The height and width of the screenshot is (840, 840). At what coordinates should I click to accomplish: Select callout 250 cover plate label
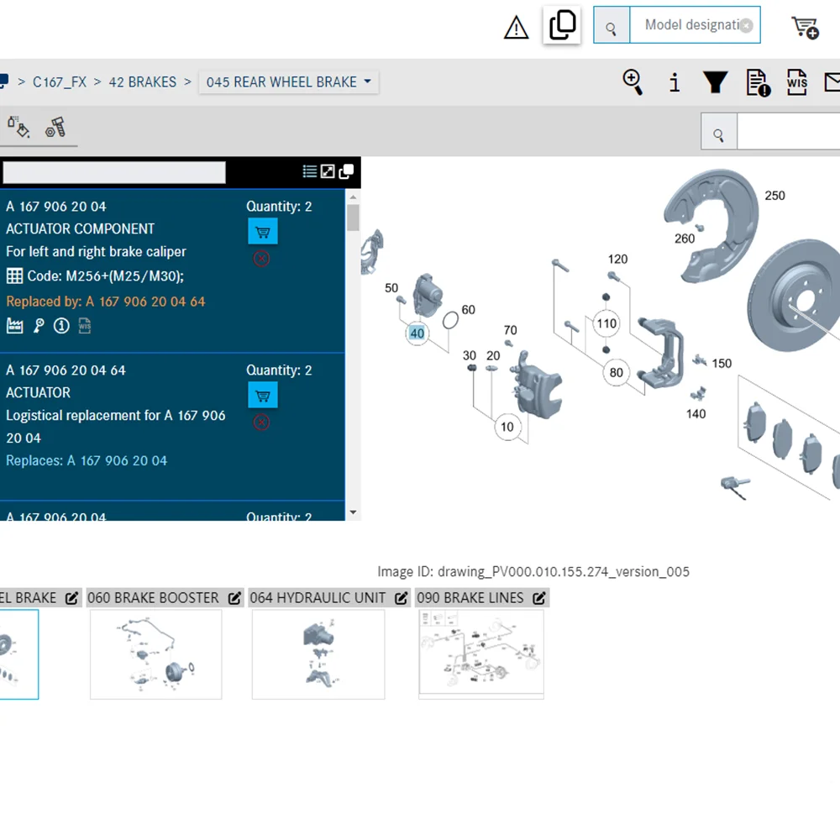pyautogui.click(x=774, y=196)
